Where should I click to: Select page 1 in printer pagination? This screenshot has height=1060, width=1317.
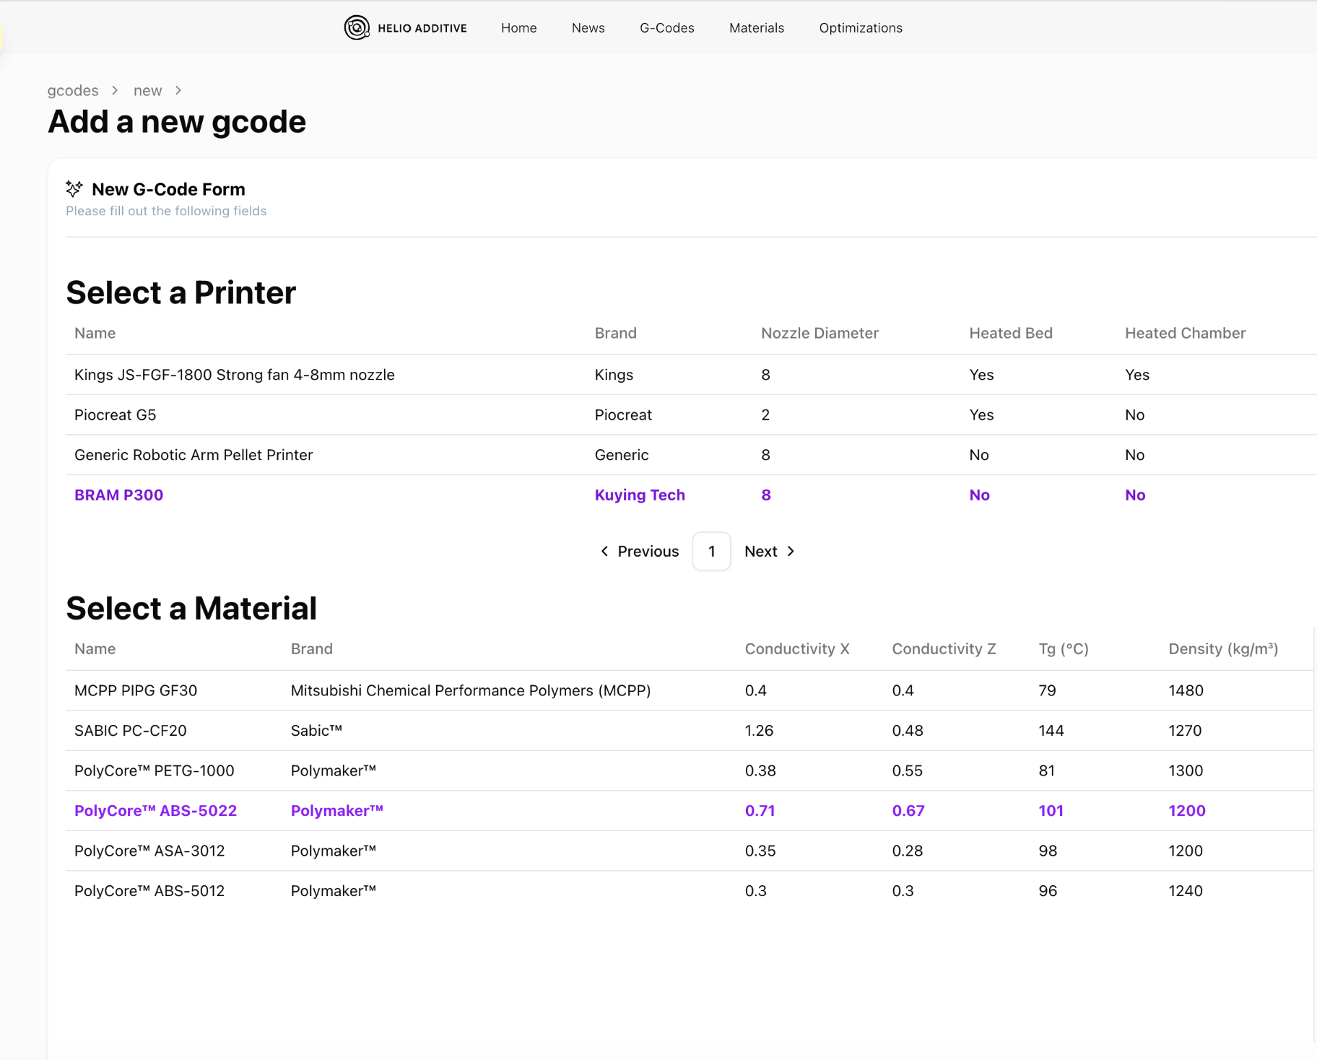(711, 551)
